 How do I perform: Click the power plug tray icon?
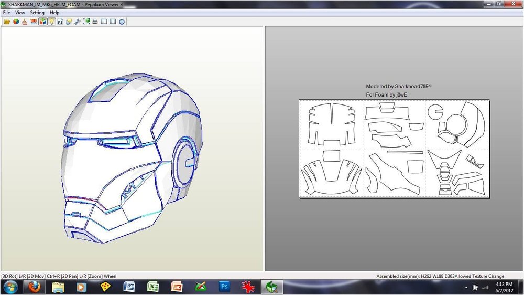[x=475, y=287]
